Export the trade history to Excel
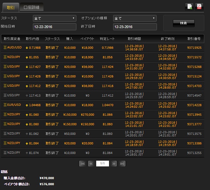This screenshot has height=190, width=210. [189, 7]
